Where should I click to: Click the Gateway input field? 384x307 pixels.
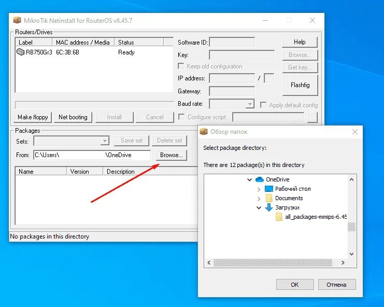[x=232, y=91]
